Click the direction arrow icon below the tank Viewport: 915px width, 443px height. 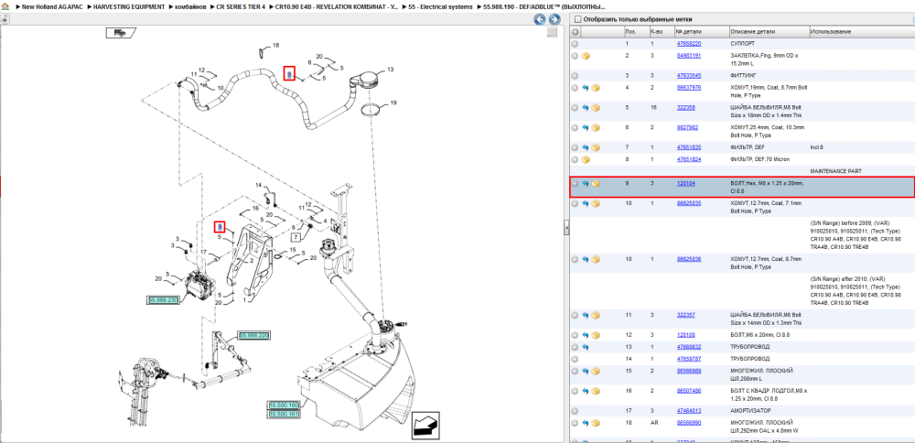[425, 425]
